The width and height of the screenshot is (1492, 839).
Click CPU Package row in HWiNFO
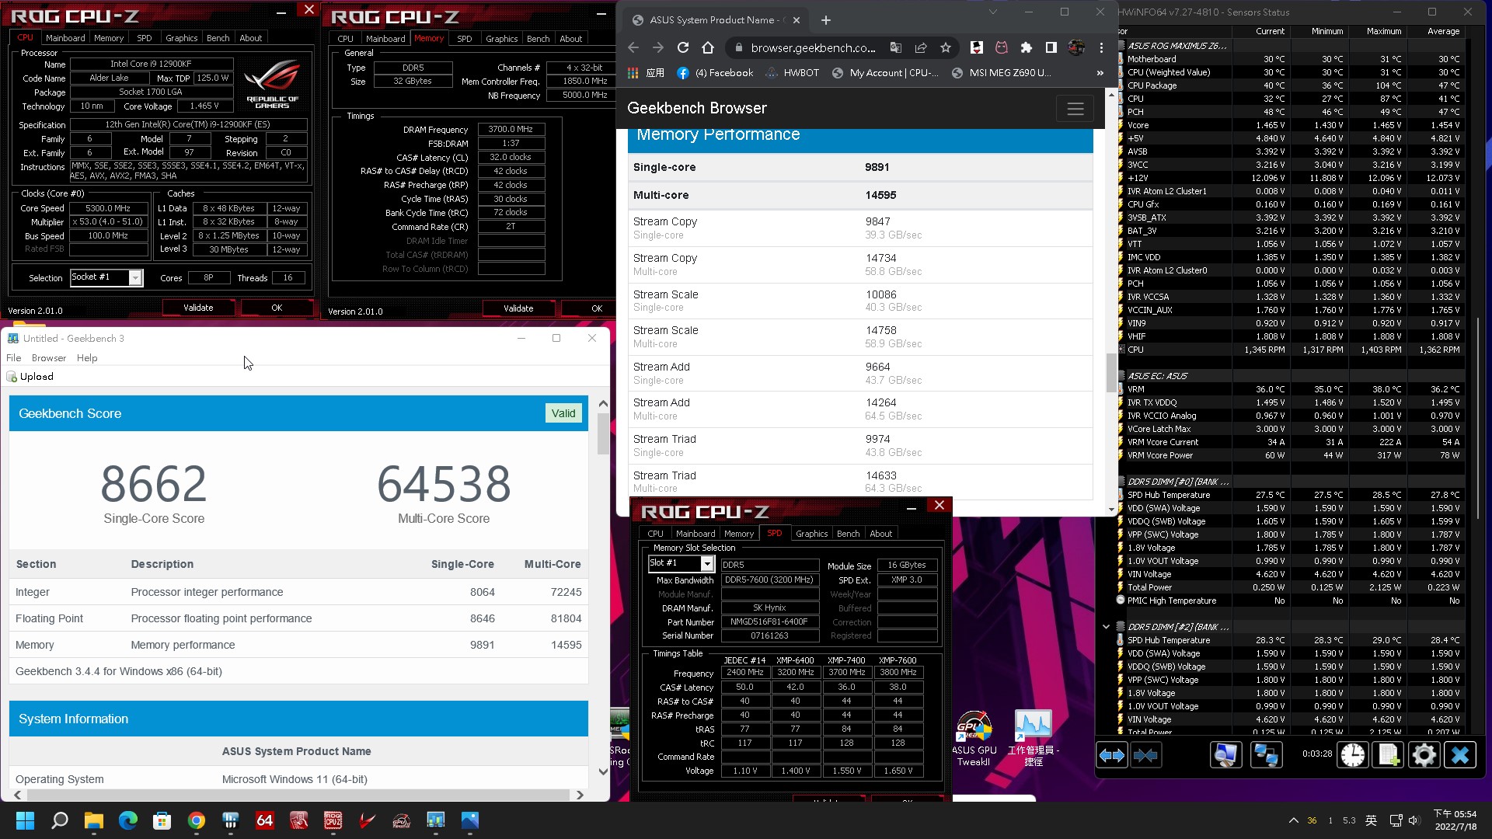pos(1290,85)
